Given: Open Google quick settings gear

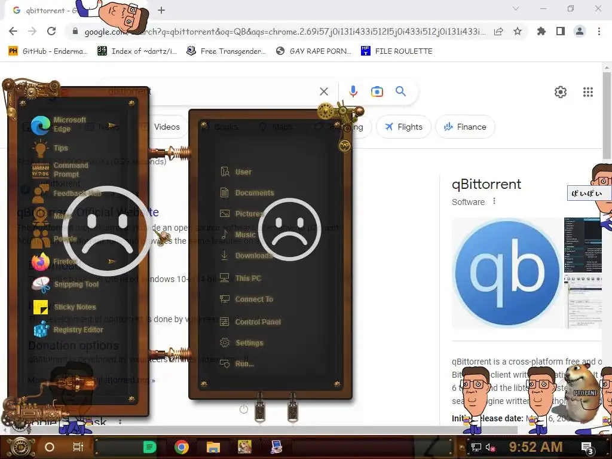Looking at the screenshot, I should (x=561, y=92).
